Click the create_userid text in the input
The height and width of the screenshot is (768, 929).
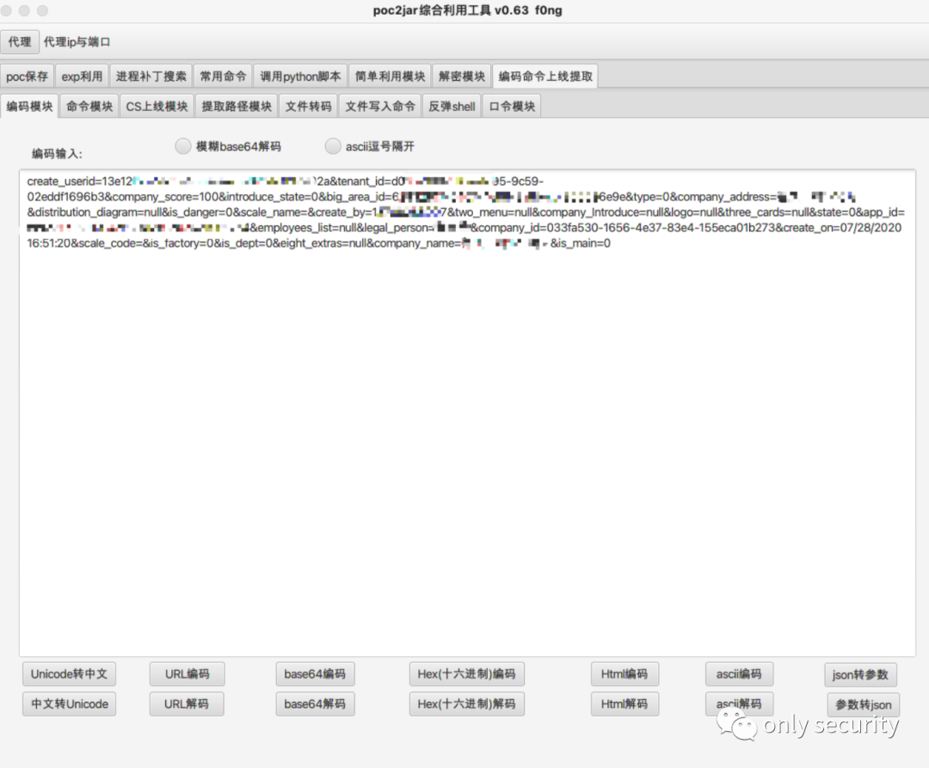(62, 181)
